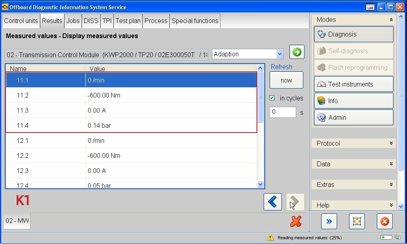
Task: Click the double chevron forward button
Action: pos(329,221)
